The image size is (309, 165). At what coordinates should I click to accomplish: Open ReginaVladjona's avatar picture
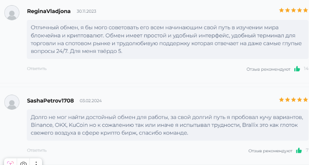click(12, 13)
